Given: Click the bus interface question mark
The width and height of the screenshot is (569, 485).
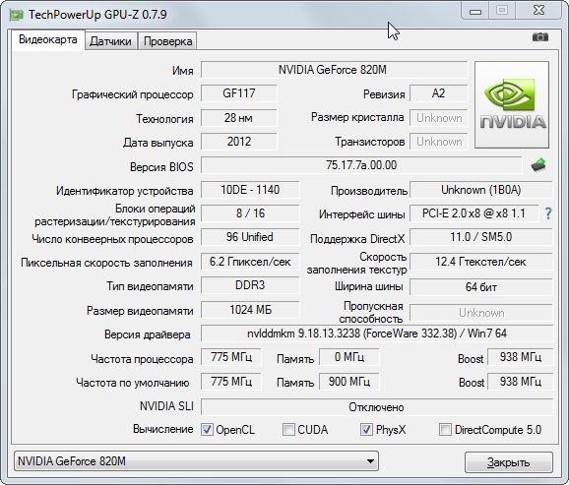Looking at the screenshot, I should click(x=548, y=213).
